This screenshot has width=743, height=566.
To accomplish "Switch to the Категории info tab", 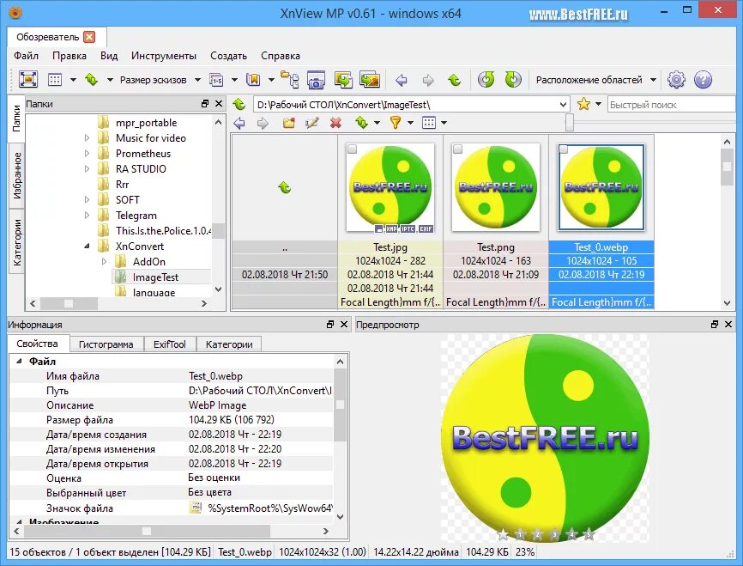I will tap(229, 344).
